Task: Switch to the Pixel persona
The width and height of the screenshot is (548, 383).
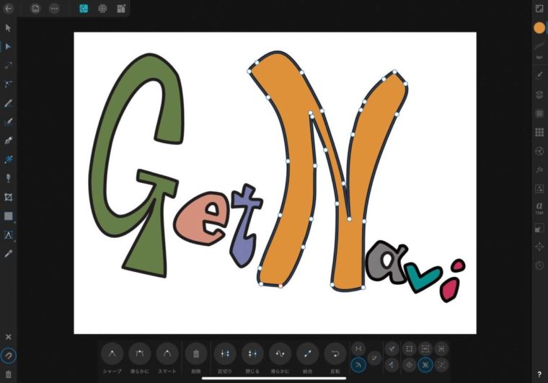Action: 102,9
